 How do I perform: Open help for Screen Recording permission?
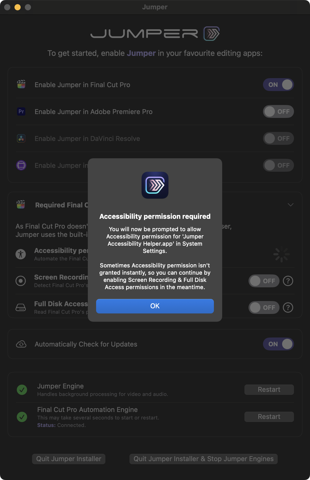[288, 281]
